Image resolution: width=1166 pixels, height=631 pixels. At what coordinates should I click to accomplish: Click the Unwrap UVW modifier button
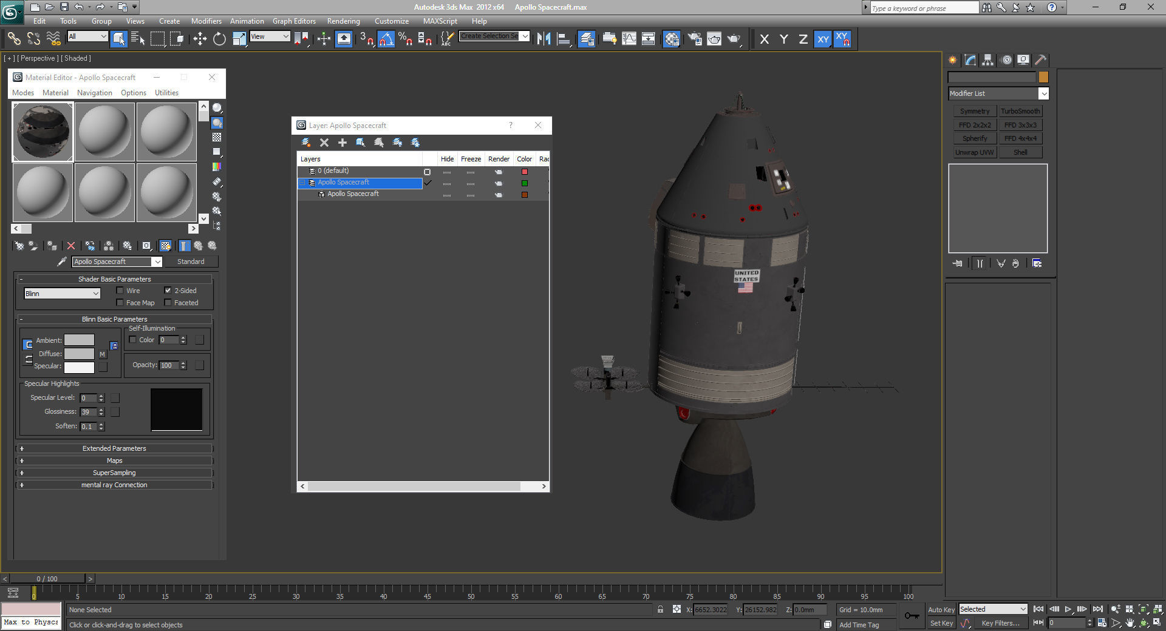point(974,152)
